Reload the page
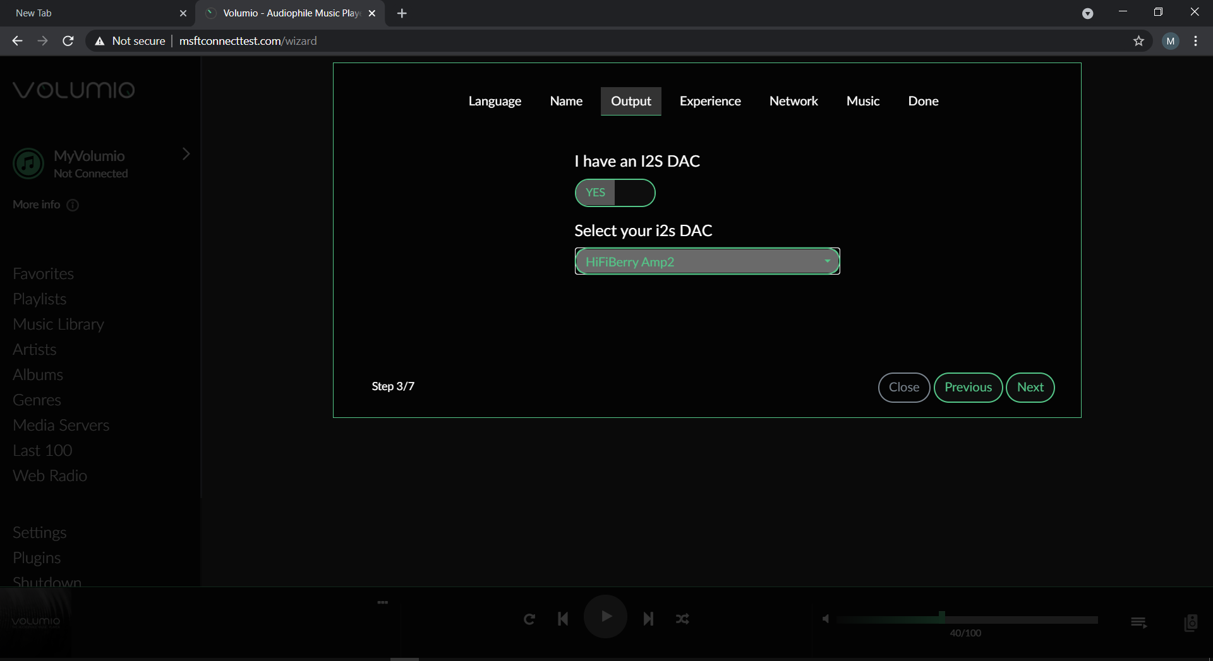Image resolution: width=1213 pixels, height=661 pixels. [68, 41]
